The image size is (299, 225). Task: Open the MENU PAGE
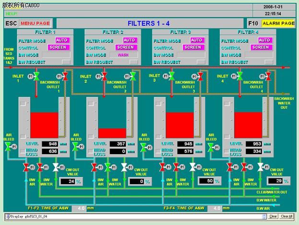coord(35,23)
